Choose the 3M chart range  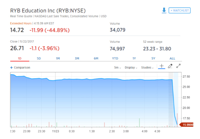coord(77,58)
